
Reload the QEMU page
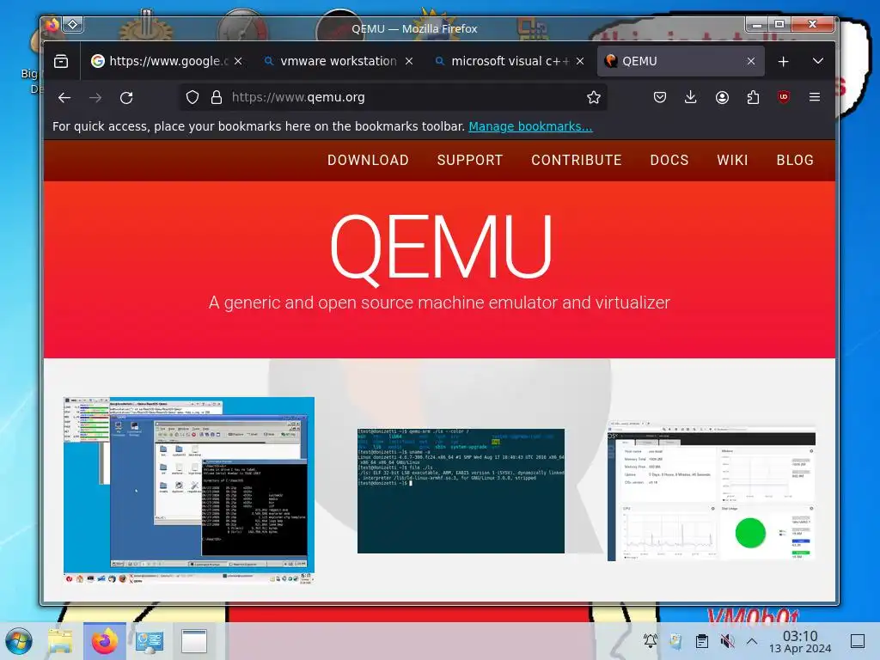click(126, 98)
